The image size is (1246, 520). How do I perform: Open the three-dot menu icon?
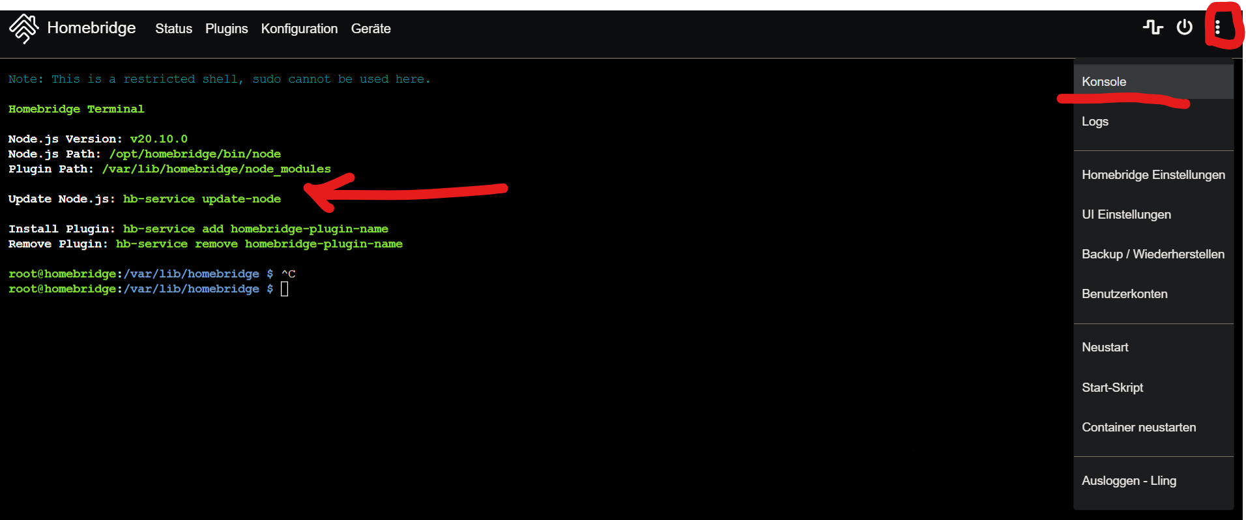(1217, 27)
